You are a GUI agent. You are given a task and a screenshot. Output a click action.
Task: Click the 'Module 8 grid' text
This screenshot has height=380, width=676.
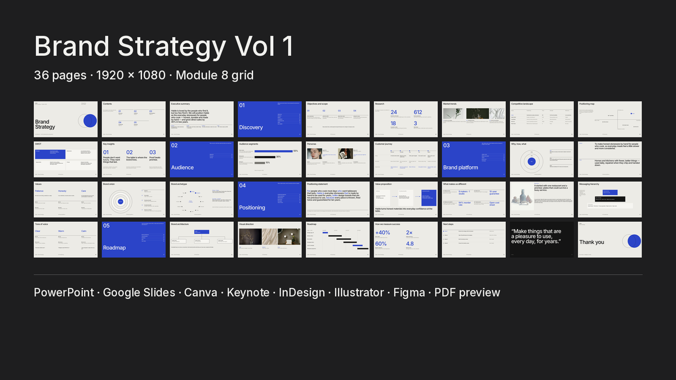pyautogui.click(x=215, y=75)
